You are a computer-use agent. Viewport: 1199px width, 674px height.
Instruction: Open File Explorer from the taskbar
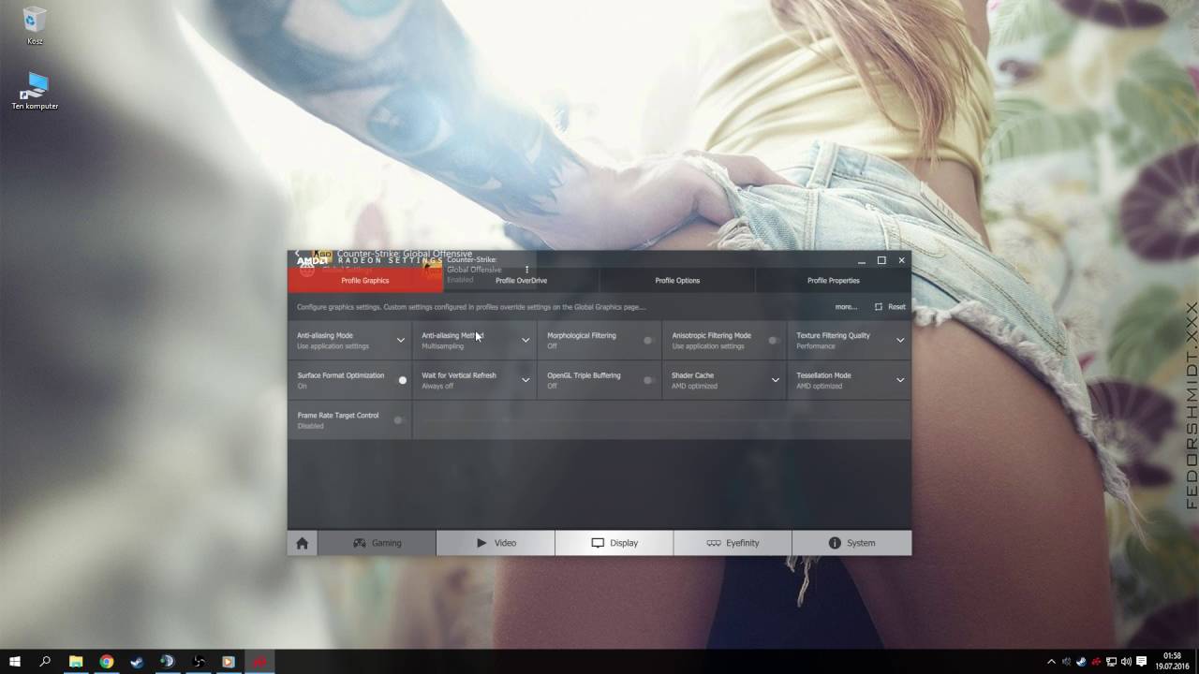[x=76, y=662]
